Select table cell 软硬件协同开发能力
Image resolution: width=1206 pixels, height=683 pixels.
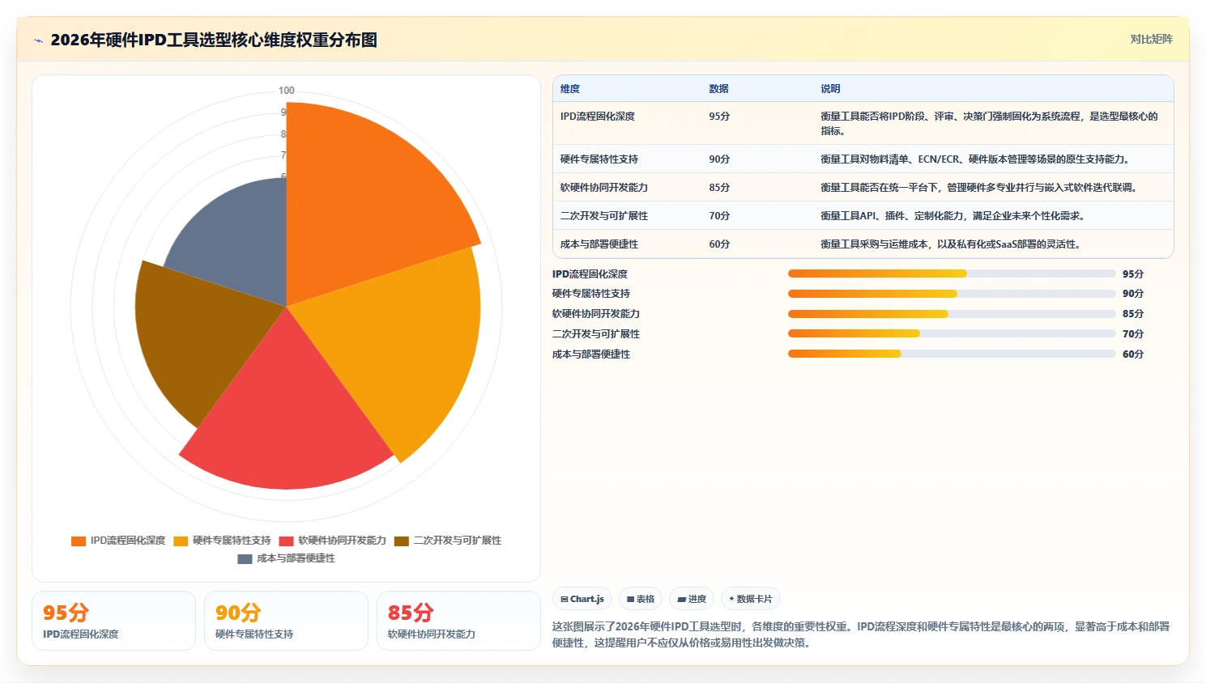[604, 188]
